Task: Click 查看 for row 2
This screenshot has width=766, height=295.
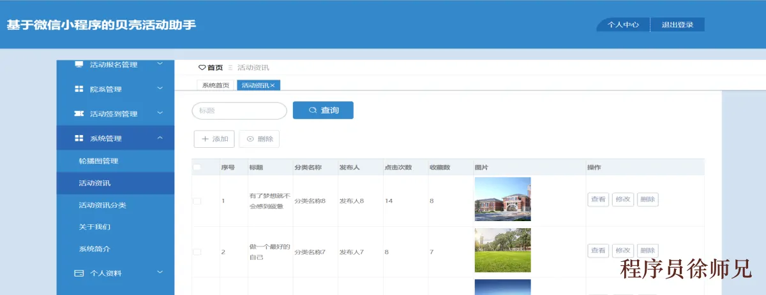Action: pyautogui.click(x=598, y=250)
